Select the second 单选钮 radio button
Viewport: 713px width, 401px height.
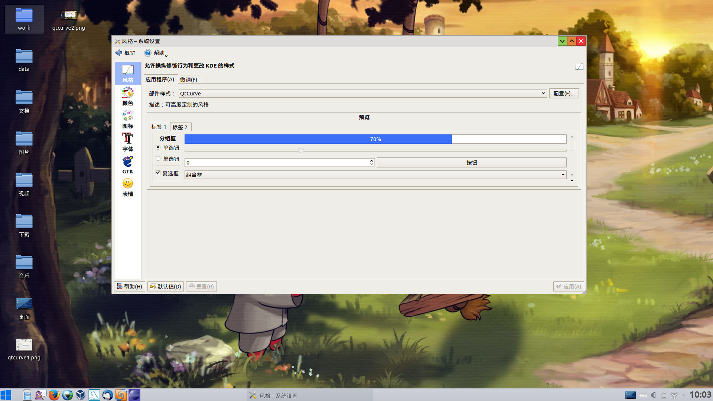click(x=158, y=159)
